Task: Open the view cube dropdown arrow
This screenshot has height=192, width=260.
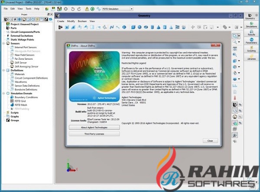Action: (x=239, y=61)
